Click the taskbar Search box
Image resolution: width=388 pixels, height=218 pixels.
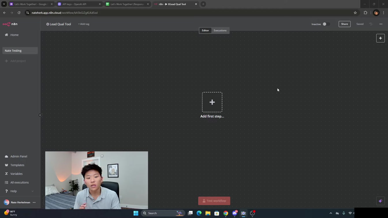click(x=163, y=213)
